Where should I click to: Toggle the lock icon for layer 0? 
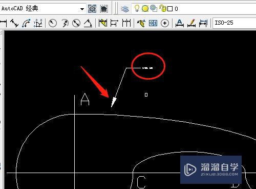click(163, 8)
